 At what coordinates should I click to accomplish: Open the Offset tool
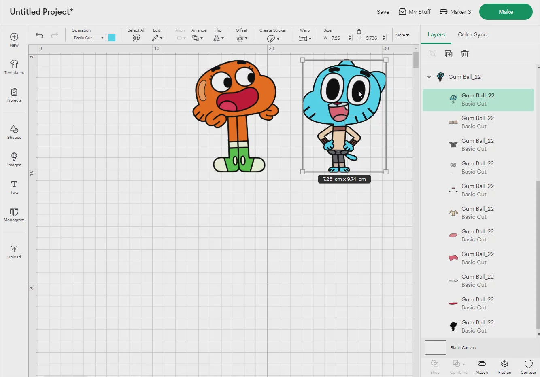(x=242, y=38)
